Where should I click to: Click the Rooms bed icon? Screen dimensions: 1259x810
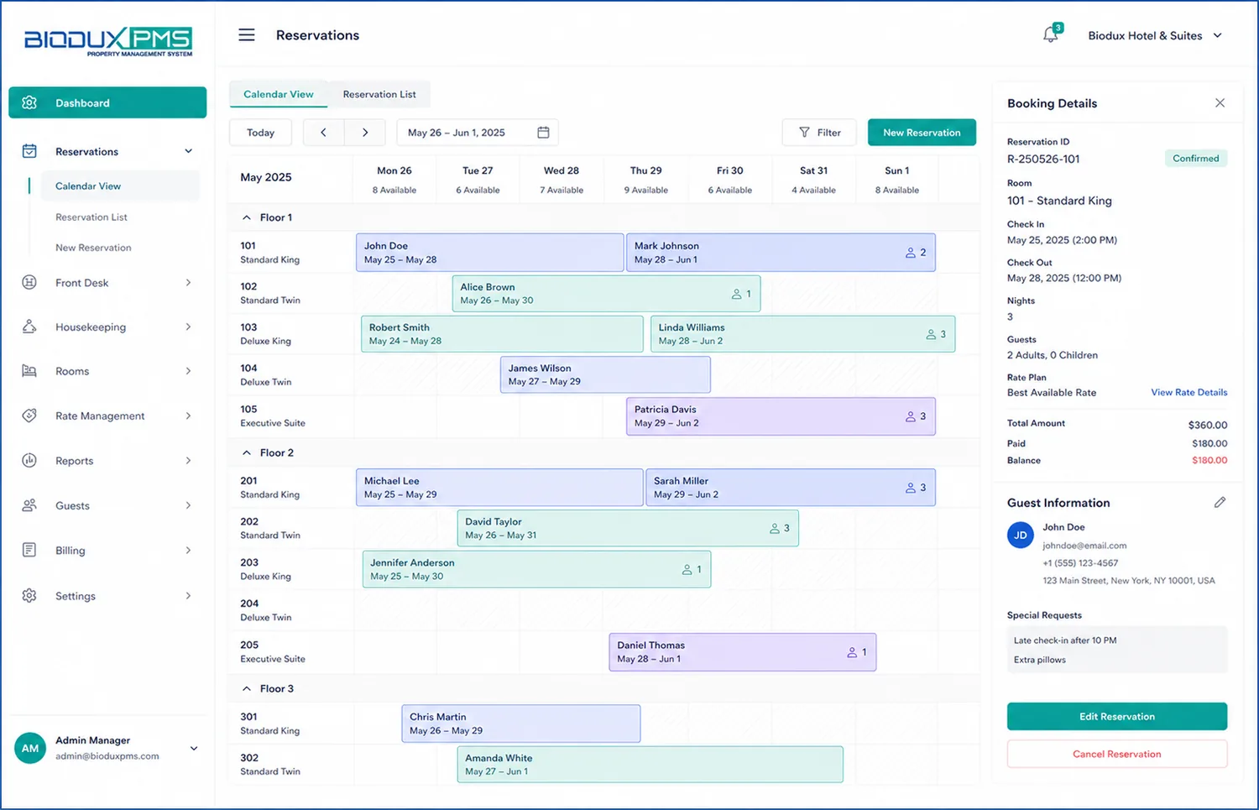point(29,371)
